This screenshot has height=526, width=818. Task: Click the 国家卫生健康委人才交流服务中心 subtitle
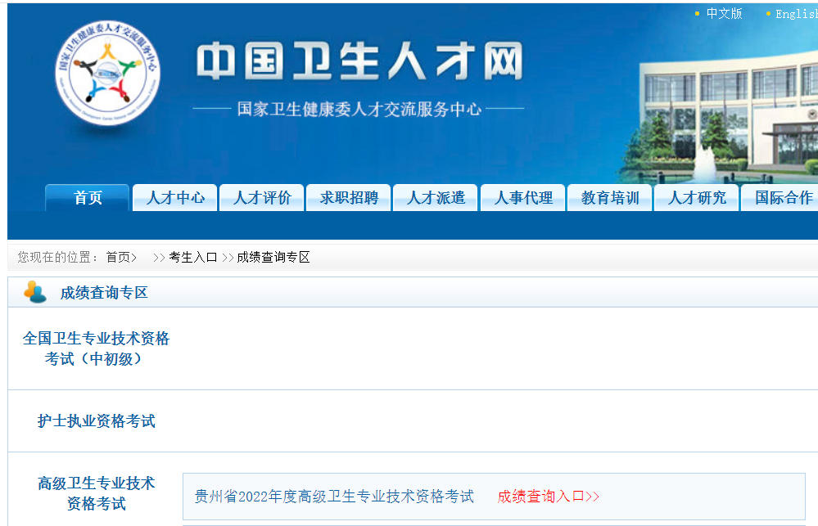coord(359,109)
